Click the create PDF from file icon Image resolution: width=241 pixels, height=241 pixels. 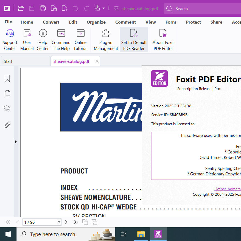tap(54, 8)
